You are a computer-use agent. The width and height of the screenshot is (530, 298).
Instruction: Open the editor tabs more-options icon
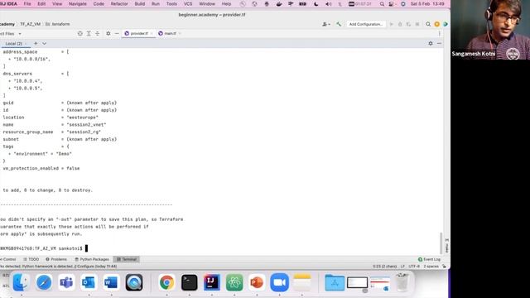tap(440, 33)
